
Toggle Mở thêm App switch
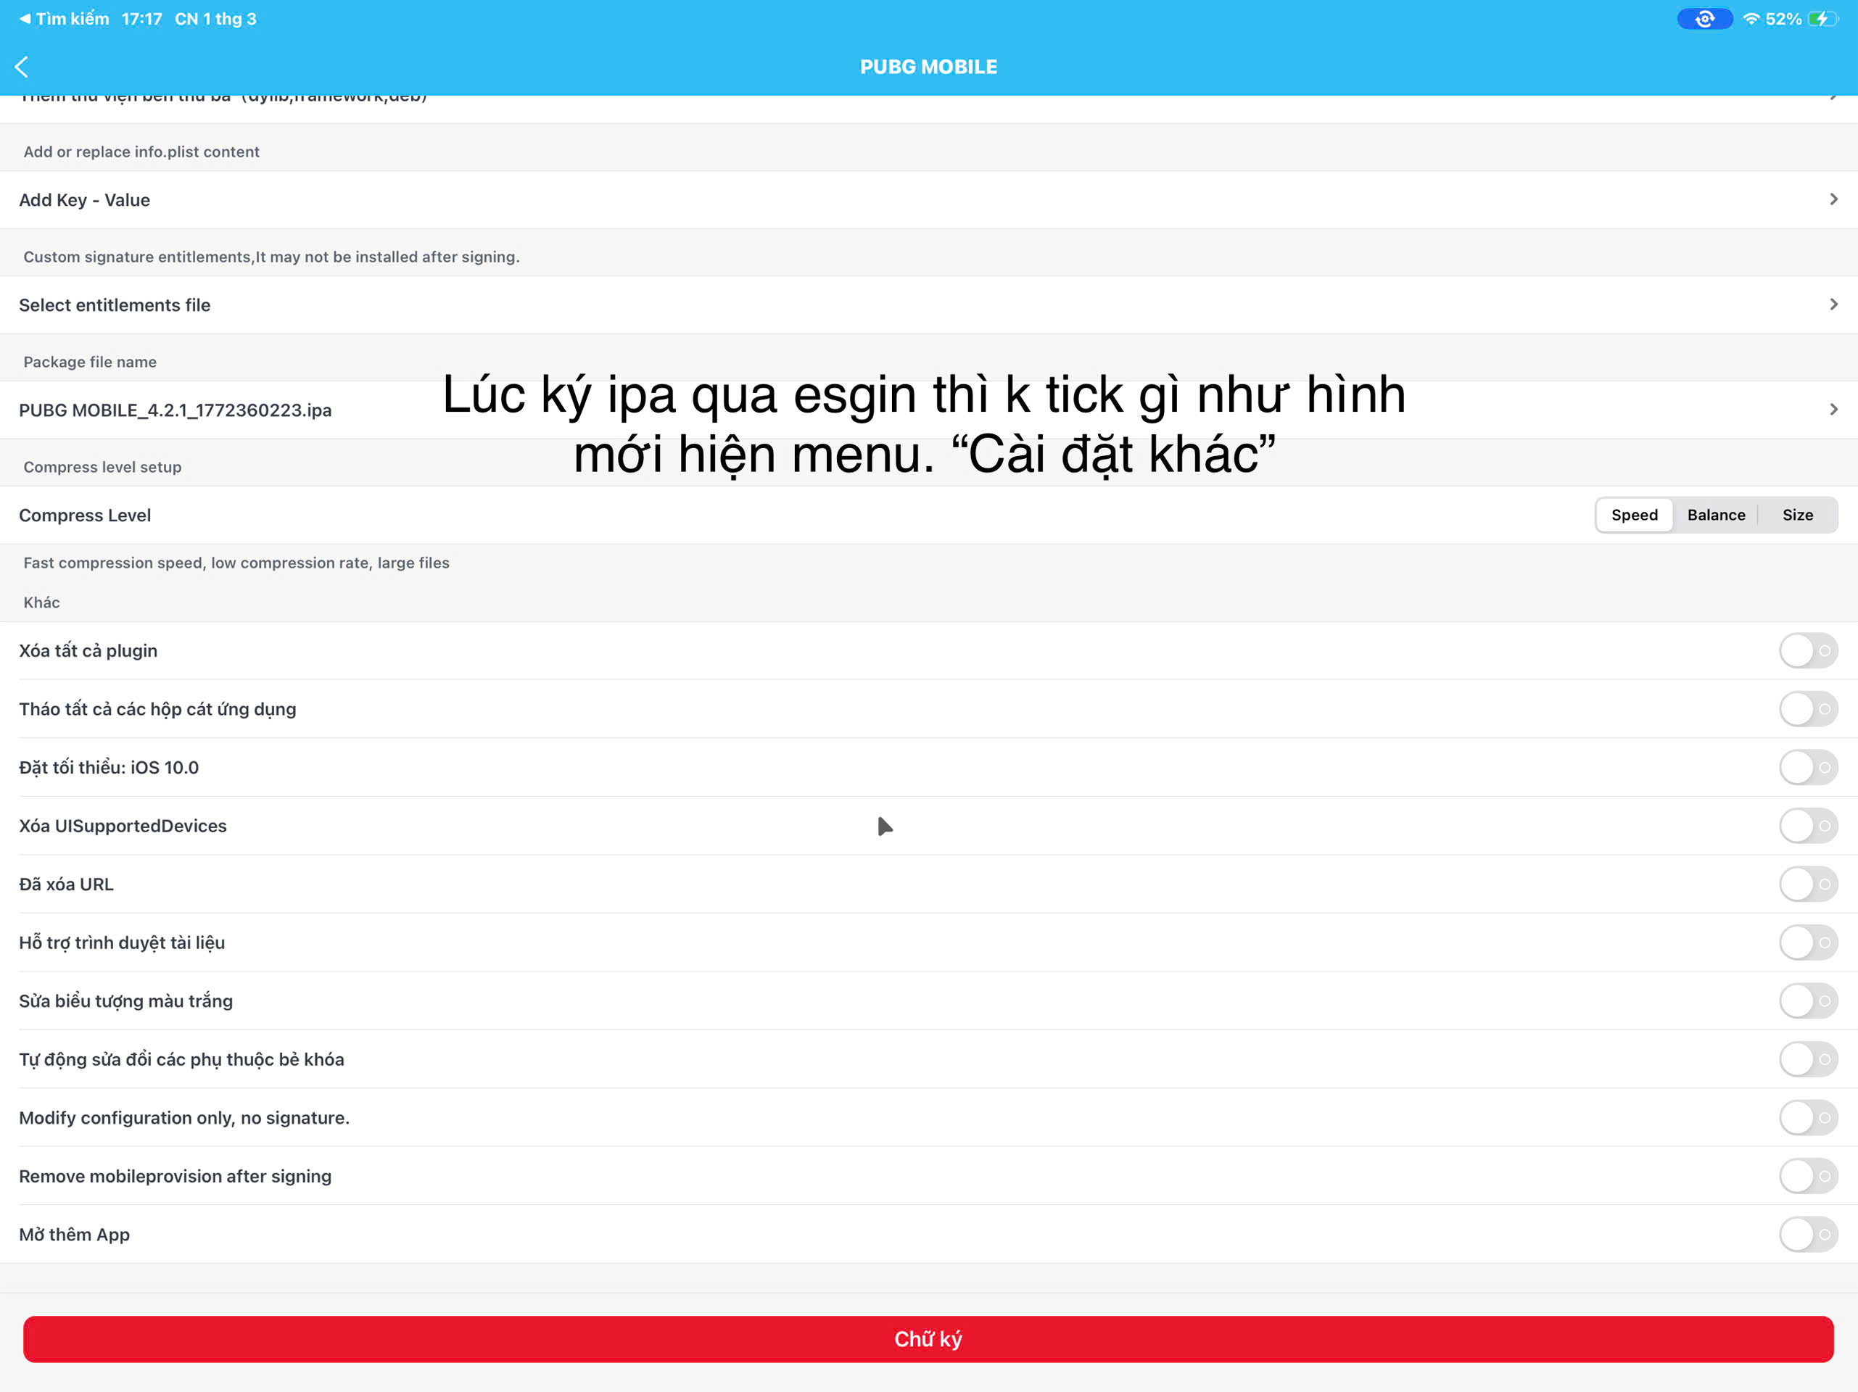click(1808, 1234)
